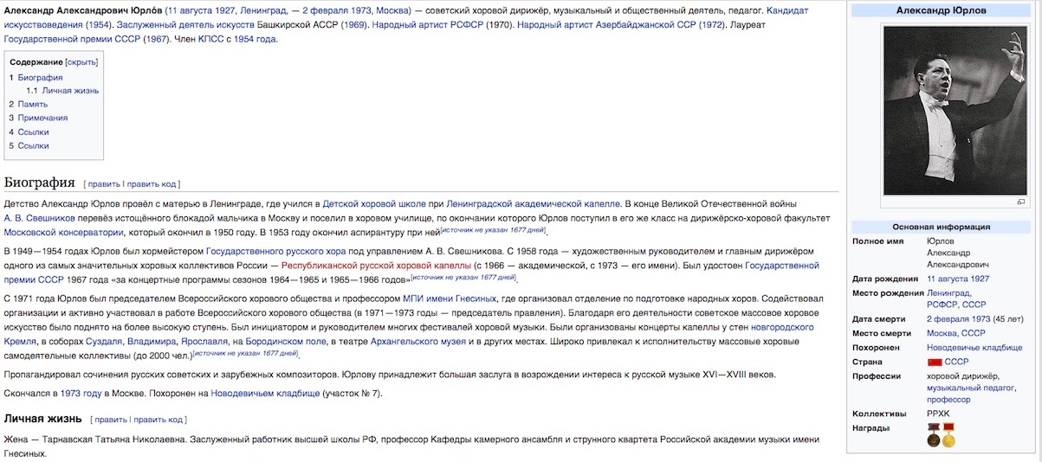This screenshot has height=462, width=1042.
Task: Open the Московской консерватории link
Action: click(65, 232)
